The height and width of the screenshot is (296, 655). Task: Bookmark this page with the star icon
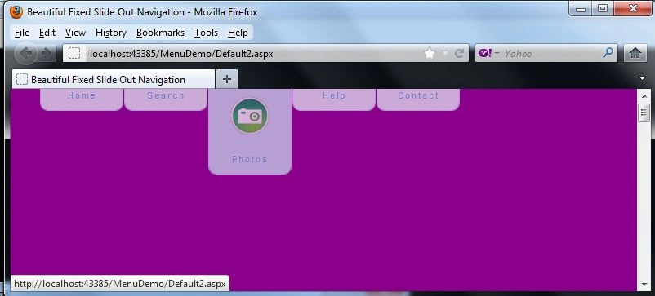430,53
